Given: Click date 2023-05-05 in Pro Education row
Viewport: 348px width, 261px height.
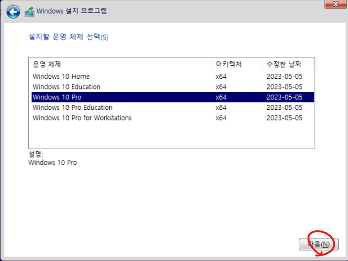Looking at the screenshot, I should click(x=284, y=107).
